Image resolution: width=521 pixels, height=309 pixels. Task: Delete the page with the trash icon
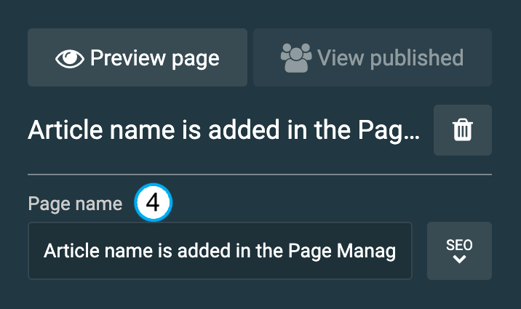coord(462,130)
